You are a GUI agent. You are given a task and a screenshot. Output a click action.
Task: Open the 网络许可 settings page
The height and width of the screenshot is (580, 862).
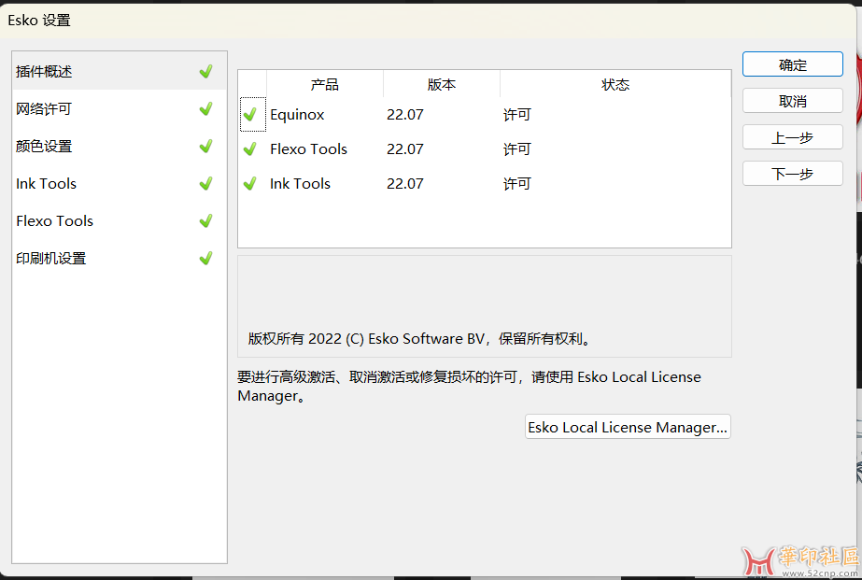click(44, 109)
